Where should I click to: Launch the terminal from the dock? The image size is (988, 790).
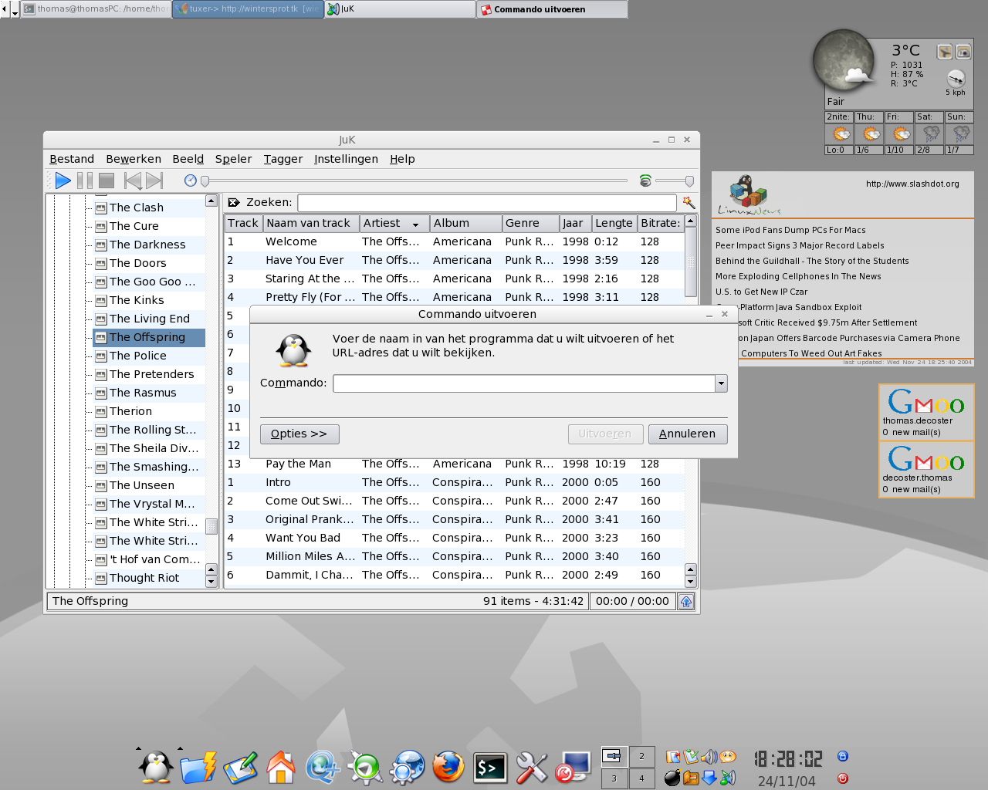coord(490,768)
